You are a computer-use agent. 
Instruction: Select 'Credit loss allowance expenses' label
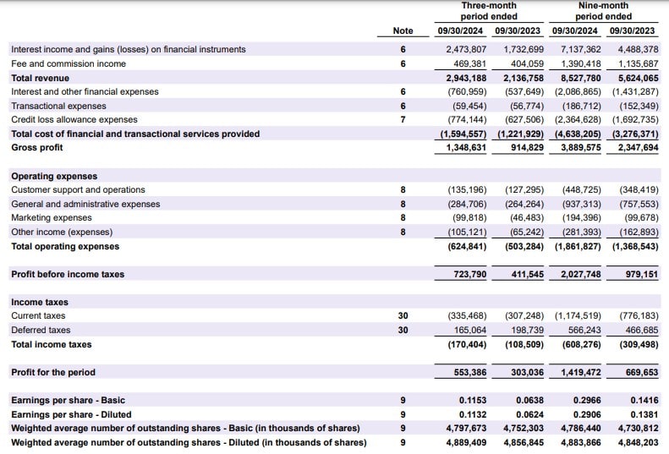(74, 120)
